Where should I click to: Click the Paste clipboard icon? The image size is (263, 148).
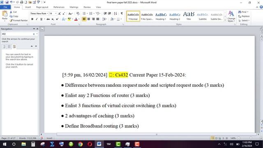pyautogui.click(x=5, y=14)
